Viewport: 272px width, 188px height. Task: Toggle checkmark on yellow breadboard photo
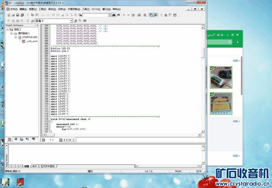pos(212,95)
